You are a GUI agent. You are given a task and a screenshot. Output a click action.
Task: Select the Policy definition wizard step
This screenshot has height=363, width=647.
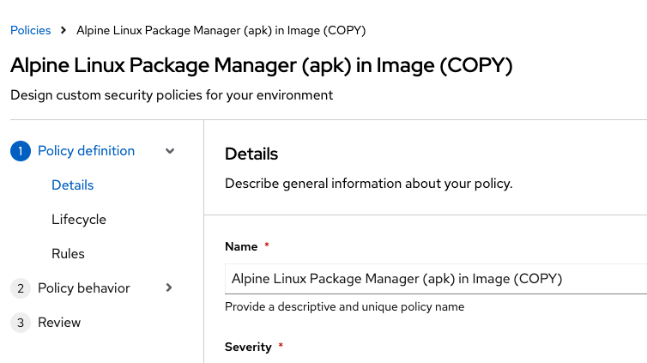click(86, 151)
